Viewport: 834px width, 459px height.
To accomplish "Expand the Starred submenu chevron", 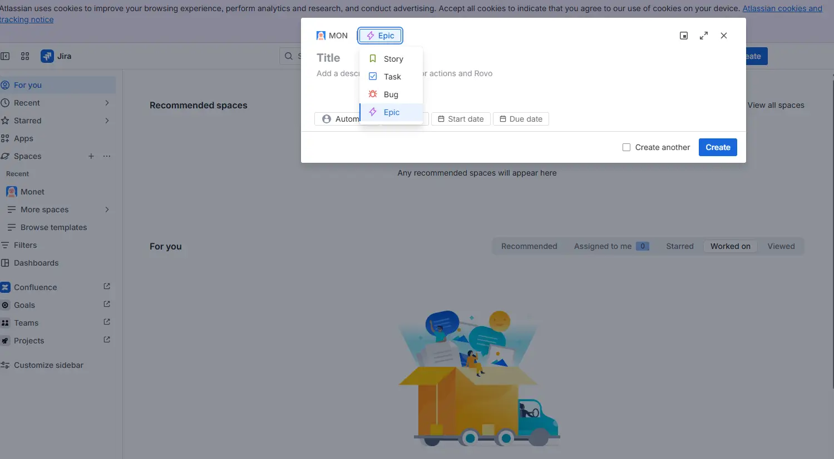I will (107, 121).
